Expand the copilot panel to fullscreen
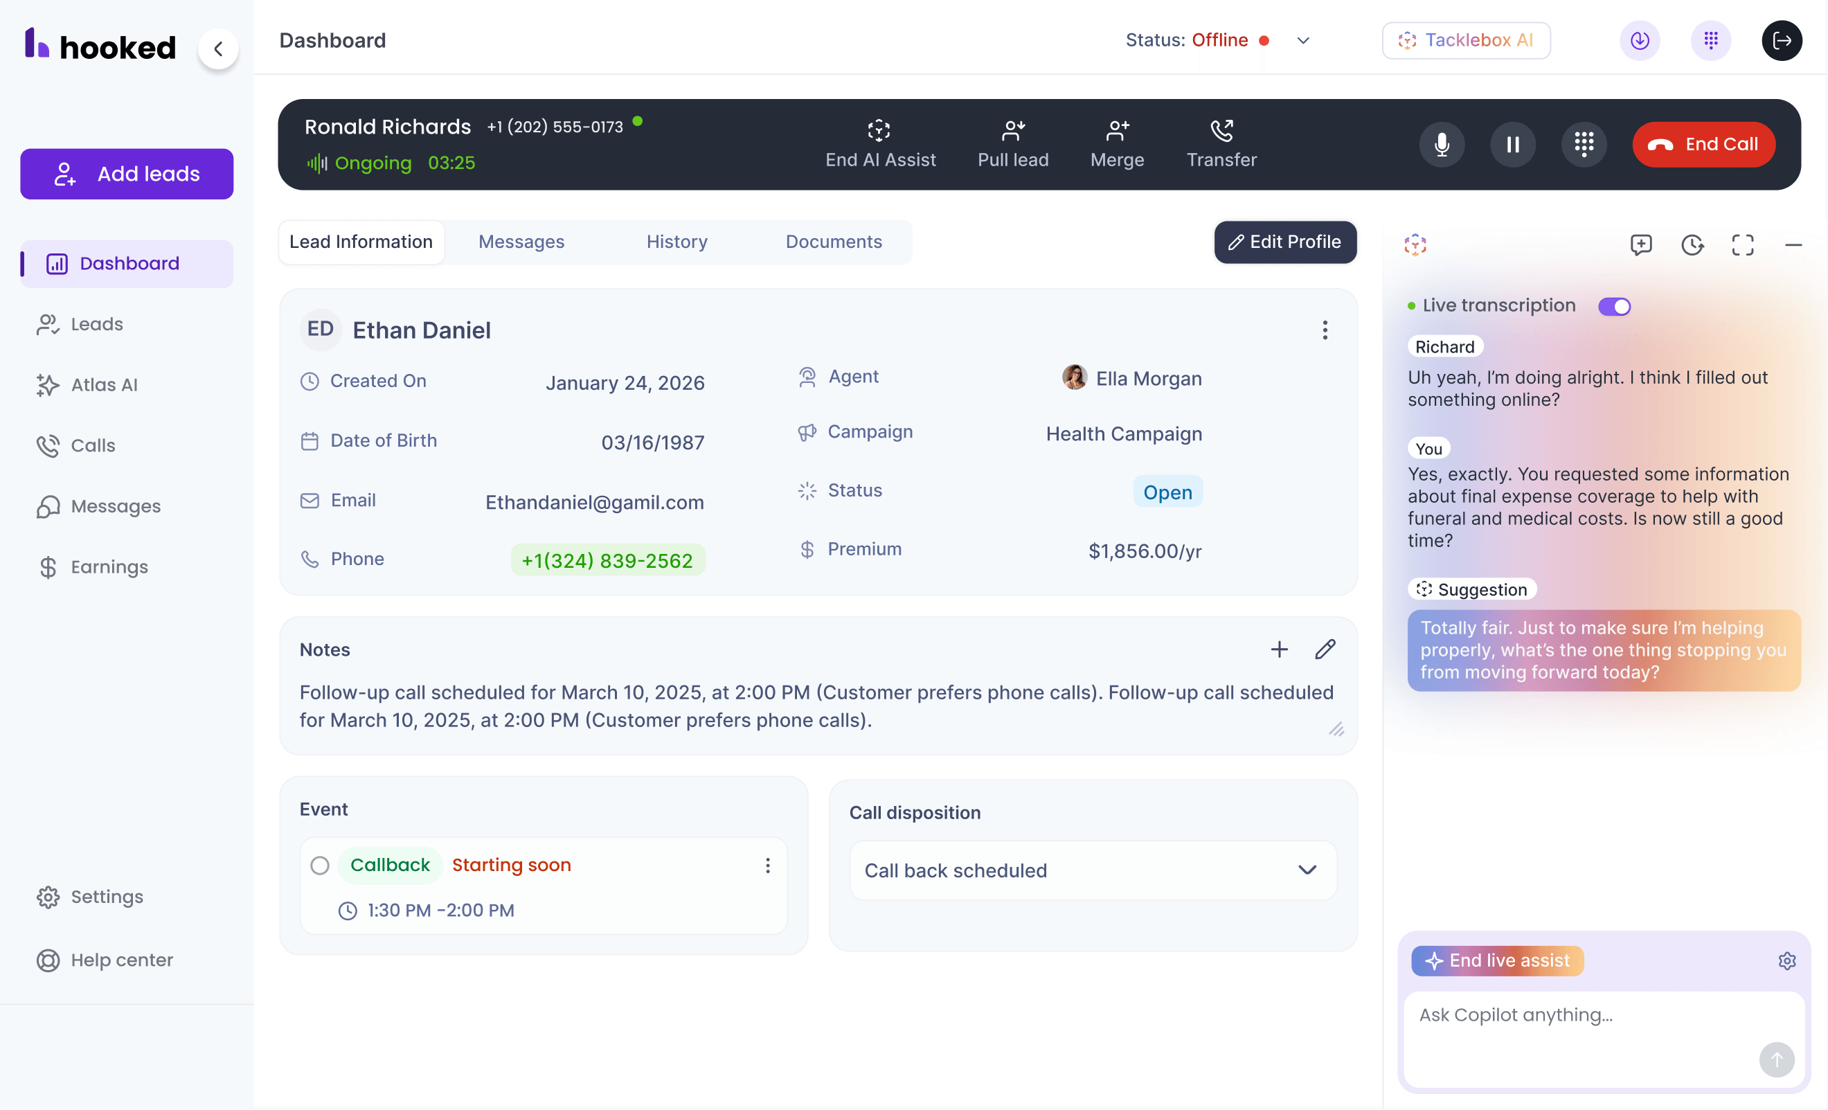 (1743, 245)
